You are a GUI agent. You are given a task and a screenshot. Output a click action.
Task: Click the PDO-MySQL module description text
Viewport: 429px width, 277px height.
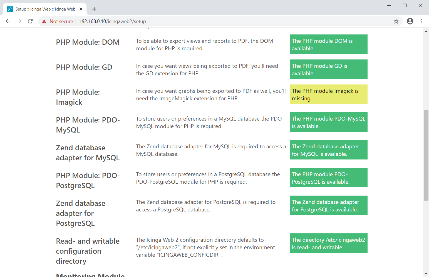(x=210, y=123)
